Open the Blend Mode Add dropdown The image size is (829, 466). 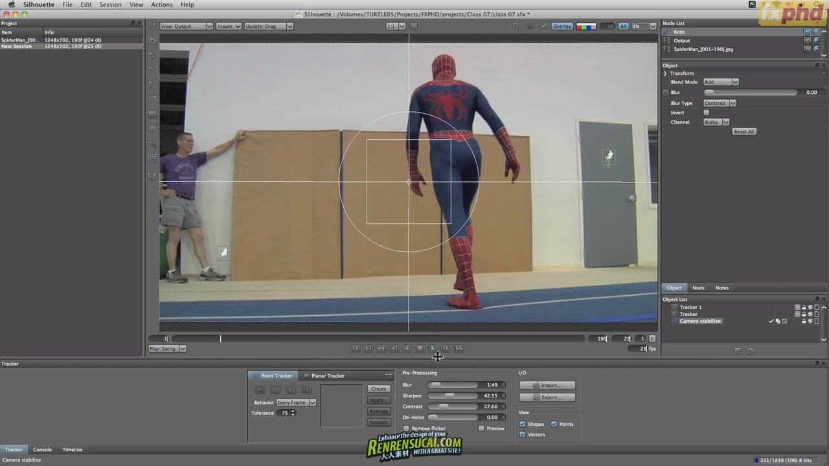(x=721, y=82)
